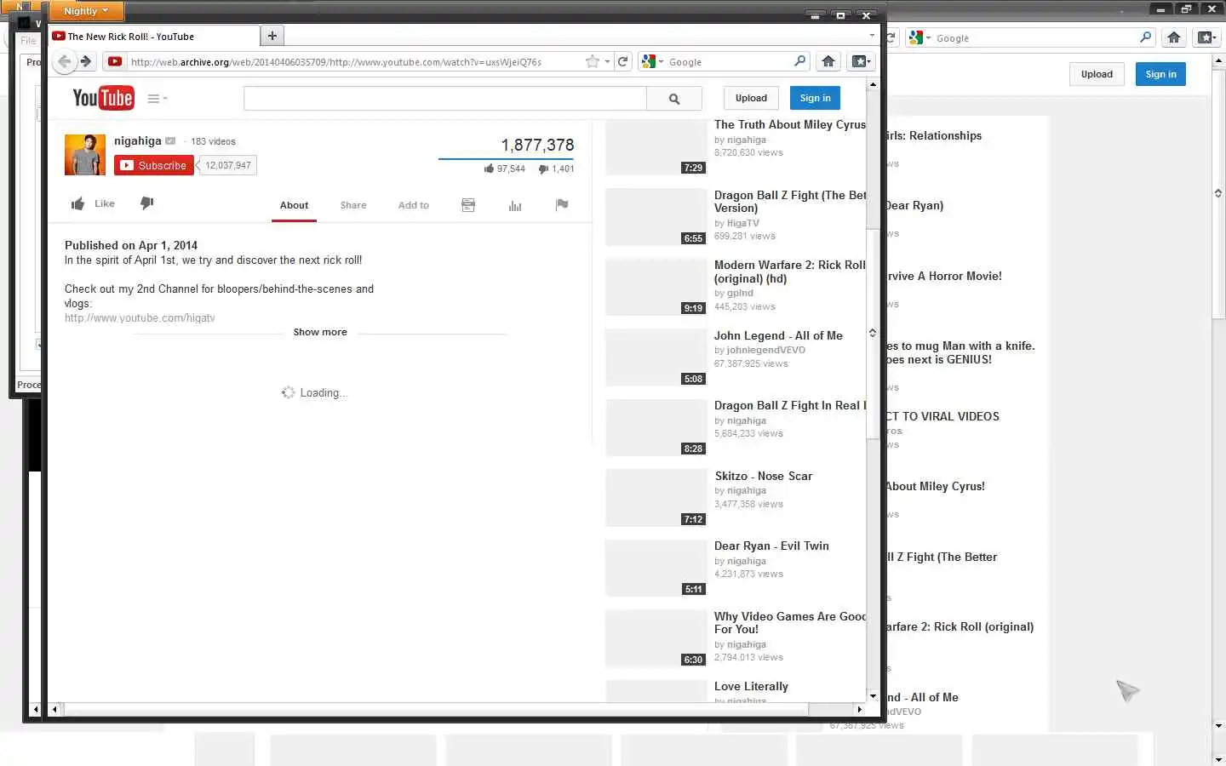Viewport: 1226px width, 766px height.
Task: Open John Legend - All of Me video
Action: pos(778,335)
